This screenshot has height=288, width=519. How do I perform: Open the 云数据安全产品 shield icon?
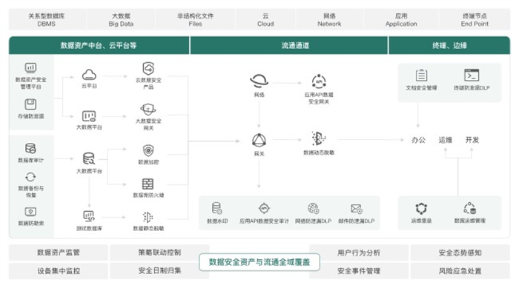(148, 69)
